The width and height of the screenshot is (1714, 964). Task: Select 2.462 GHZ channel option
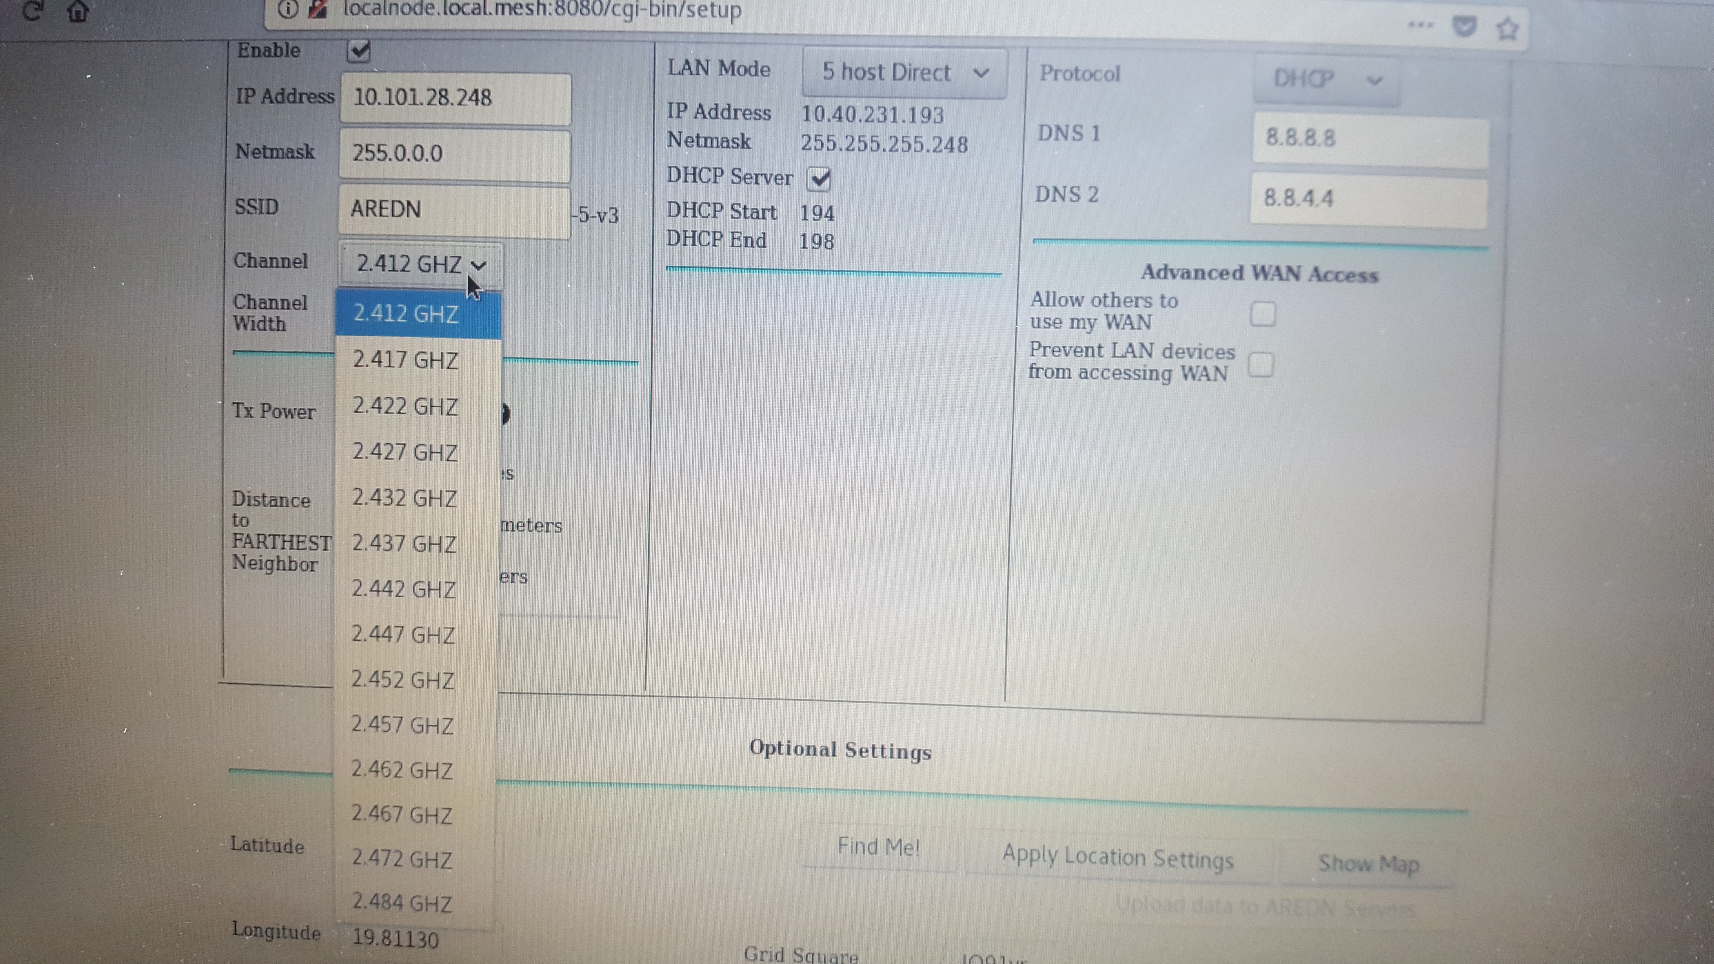[415, 770]
